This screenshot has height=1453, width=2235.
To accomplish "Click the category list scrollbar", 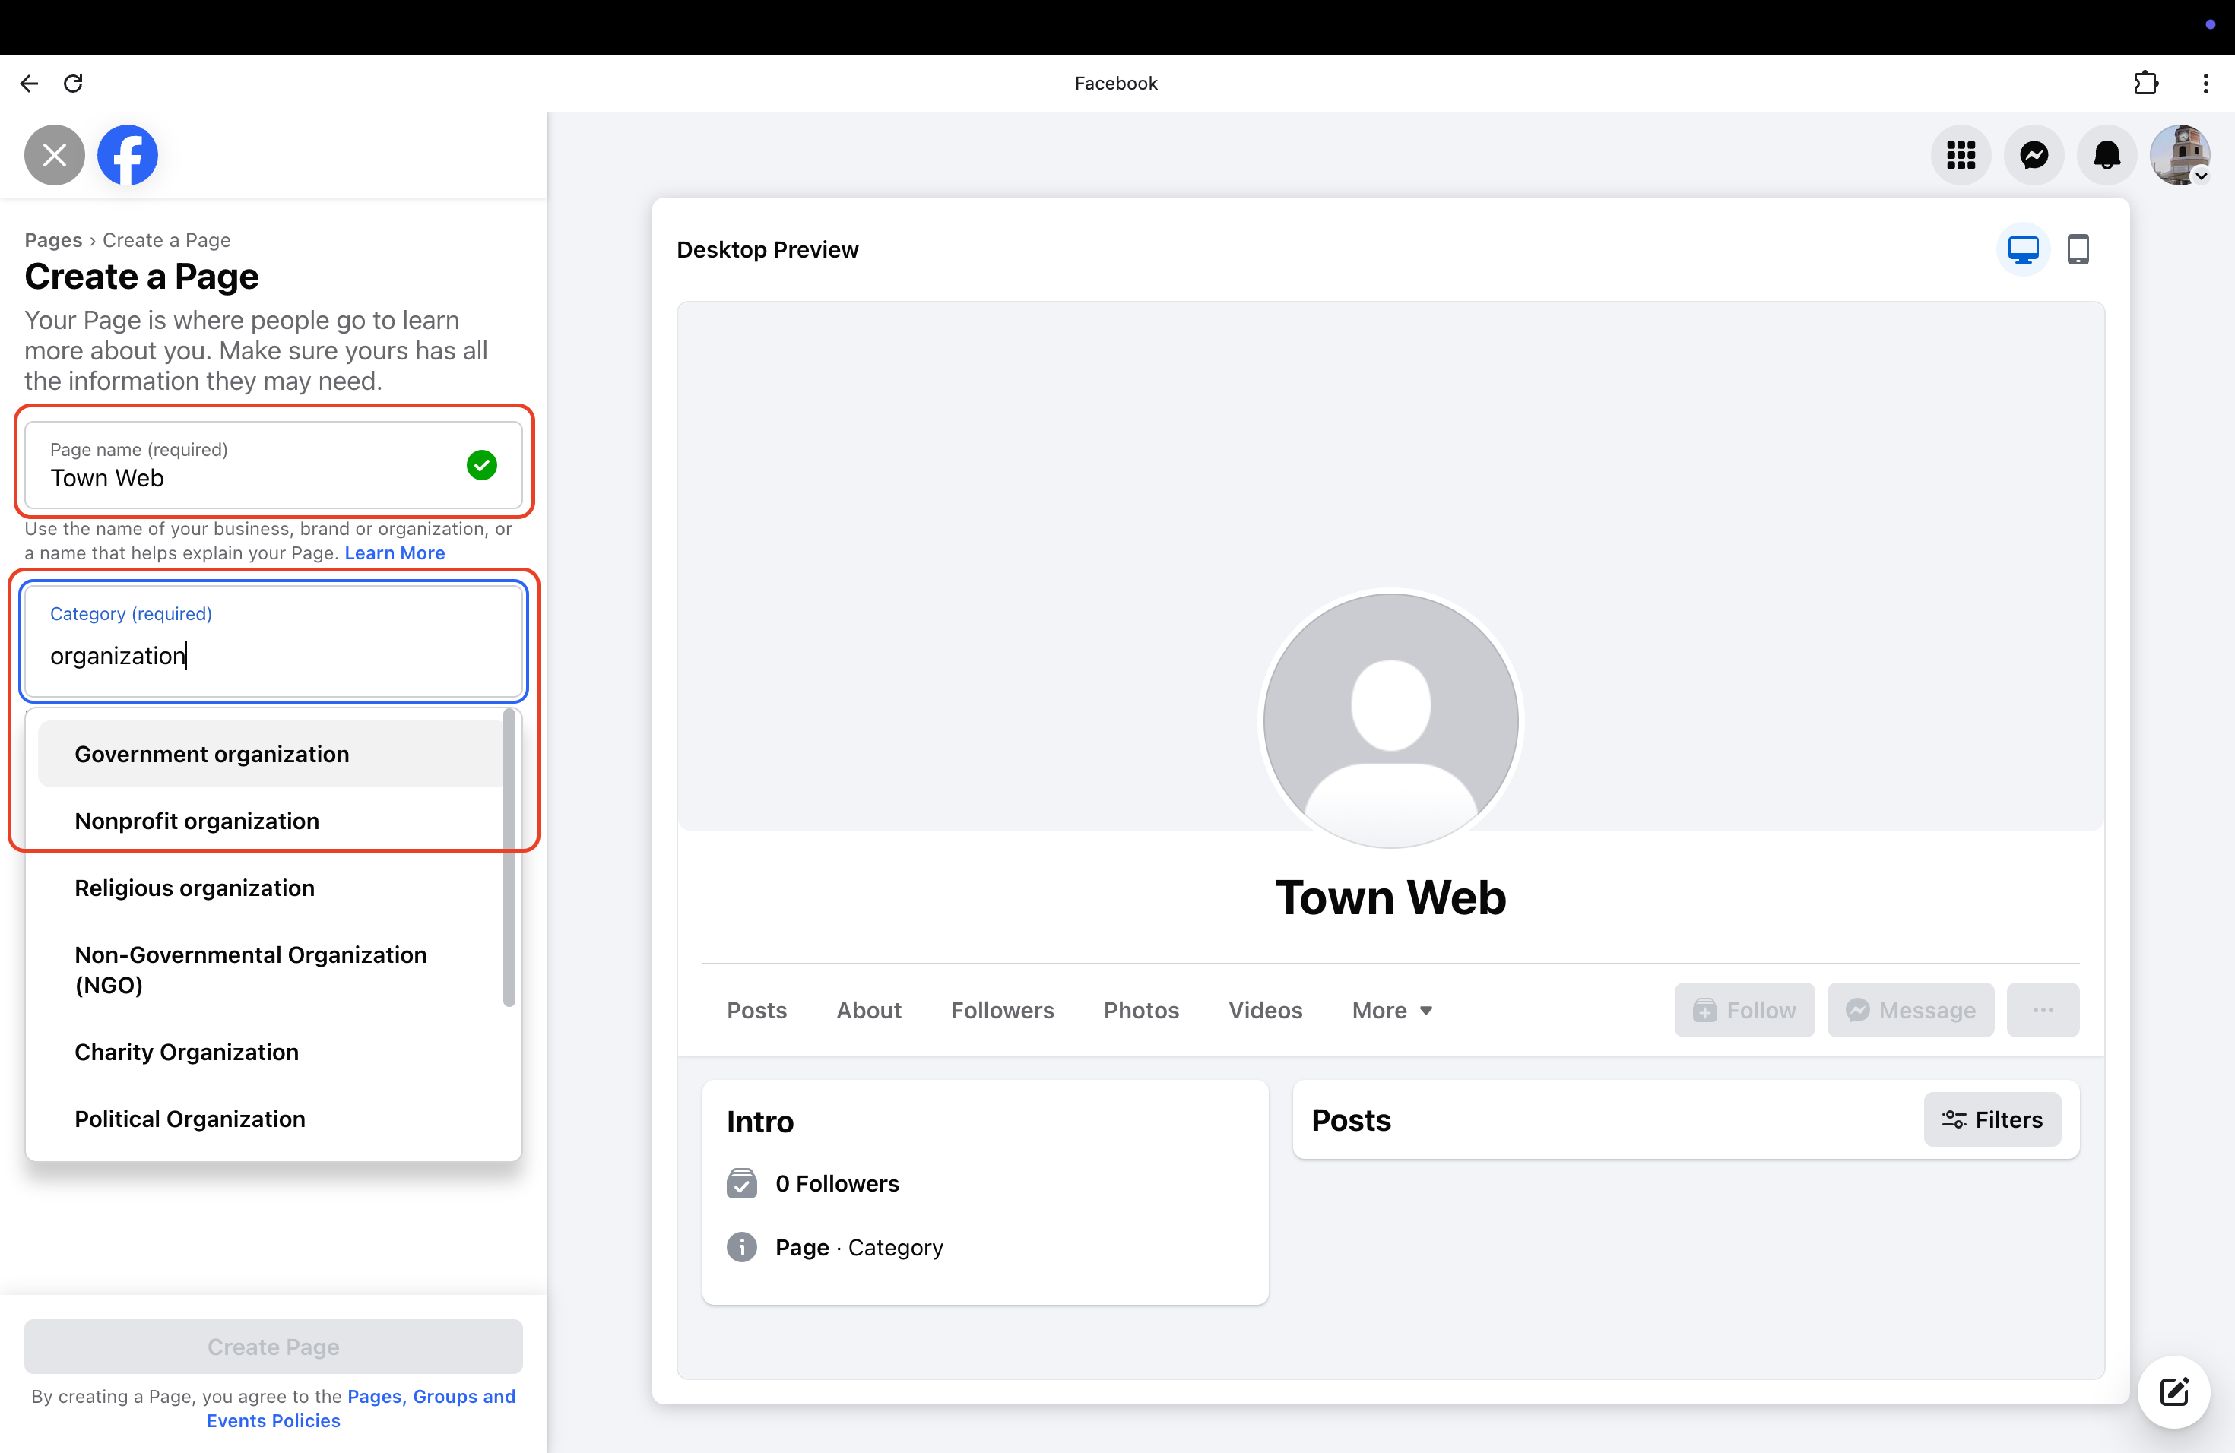I will (509, 858).
